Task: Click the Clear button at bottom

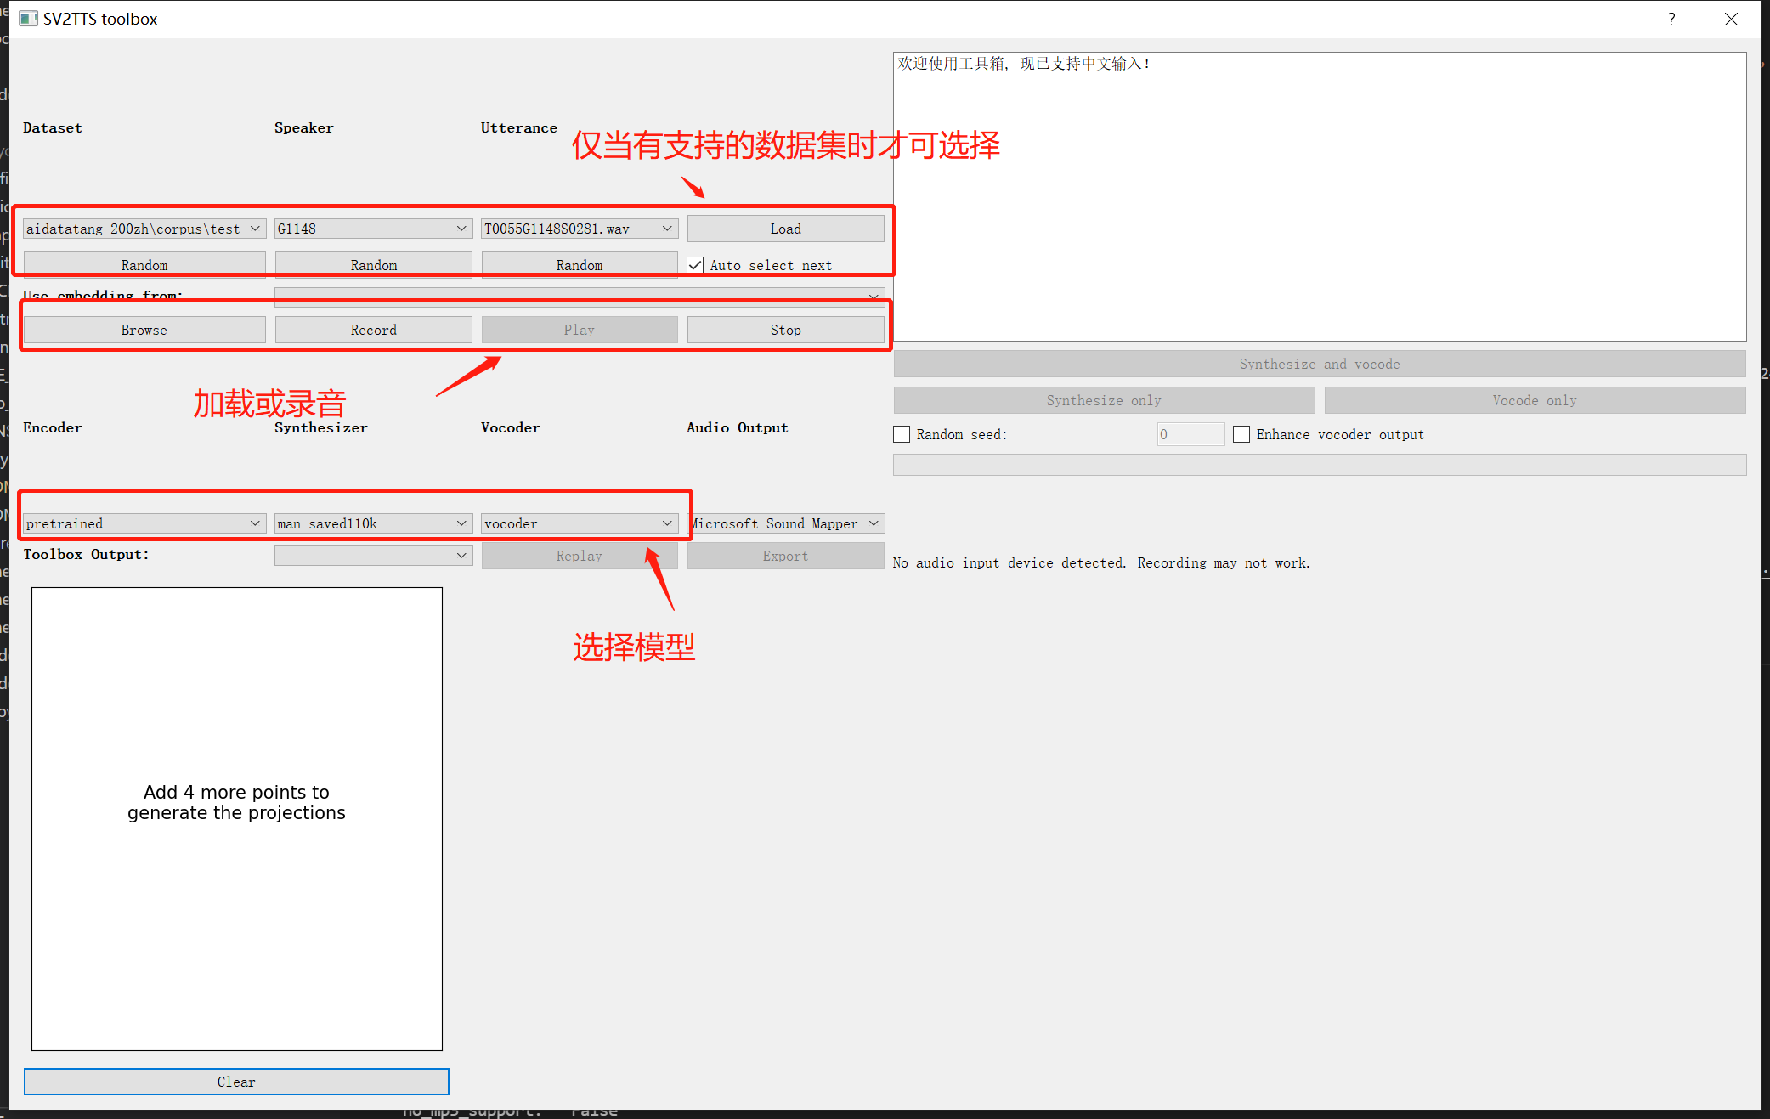Action: [x=235, y=1082]
